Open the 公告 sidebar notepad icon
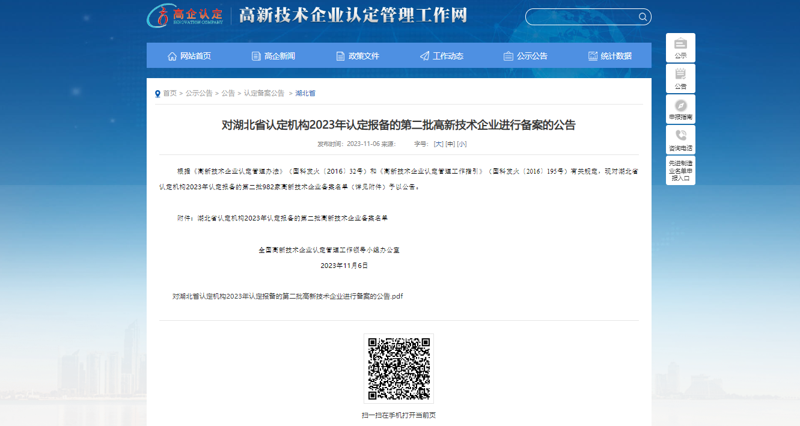Screen dimensions: 800x426 point(680,75)
